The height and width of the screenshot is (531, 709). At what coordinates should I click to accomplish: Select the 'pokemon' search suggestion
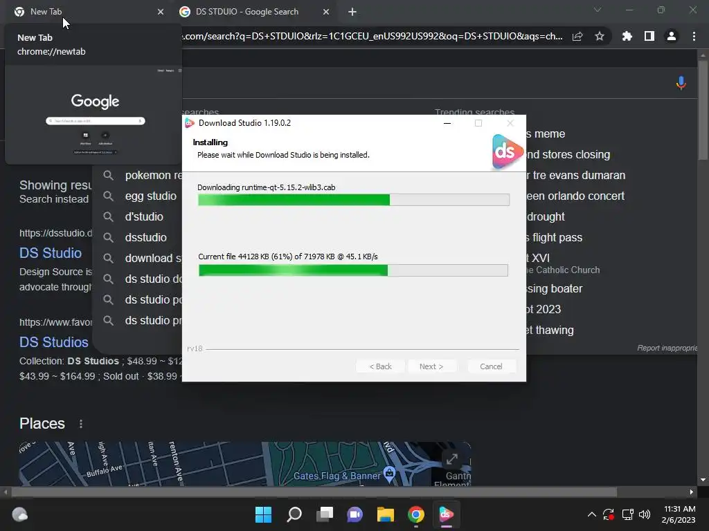click(x=154, y=175)
